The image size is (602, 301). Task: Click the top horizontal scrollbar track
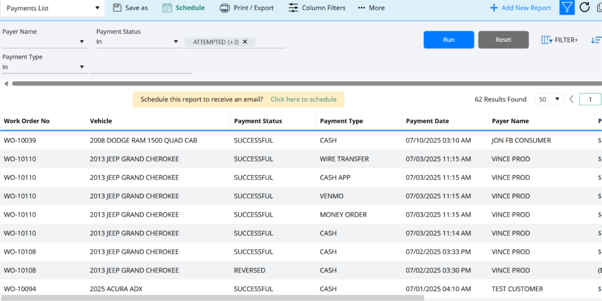coord(307,83)
